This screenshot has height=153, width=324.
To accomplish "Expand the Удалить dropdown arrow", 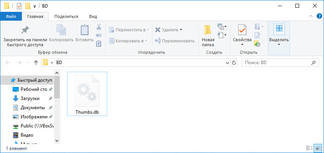I will click(181, 30).
